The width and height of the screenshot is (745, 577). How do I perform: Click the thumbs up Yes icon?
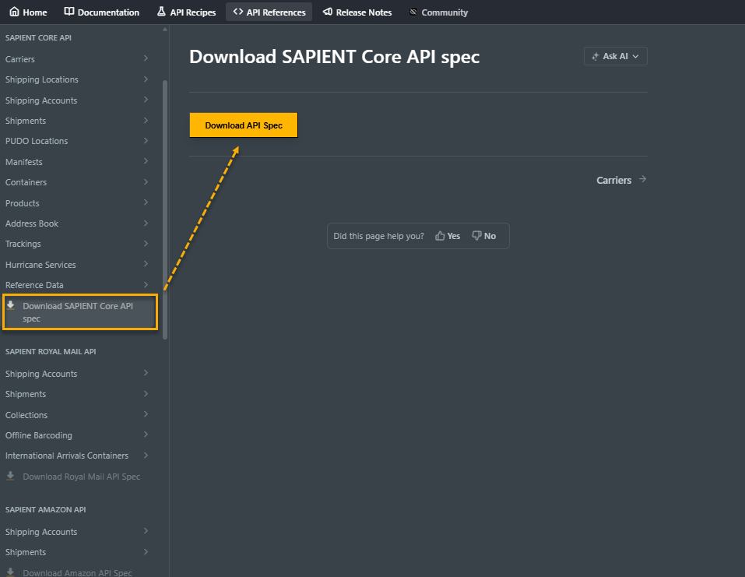click(440, 236)
